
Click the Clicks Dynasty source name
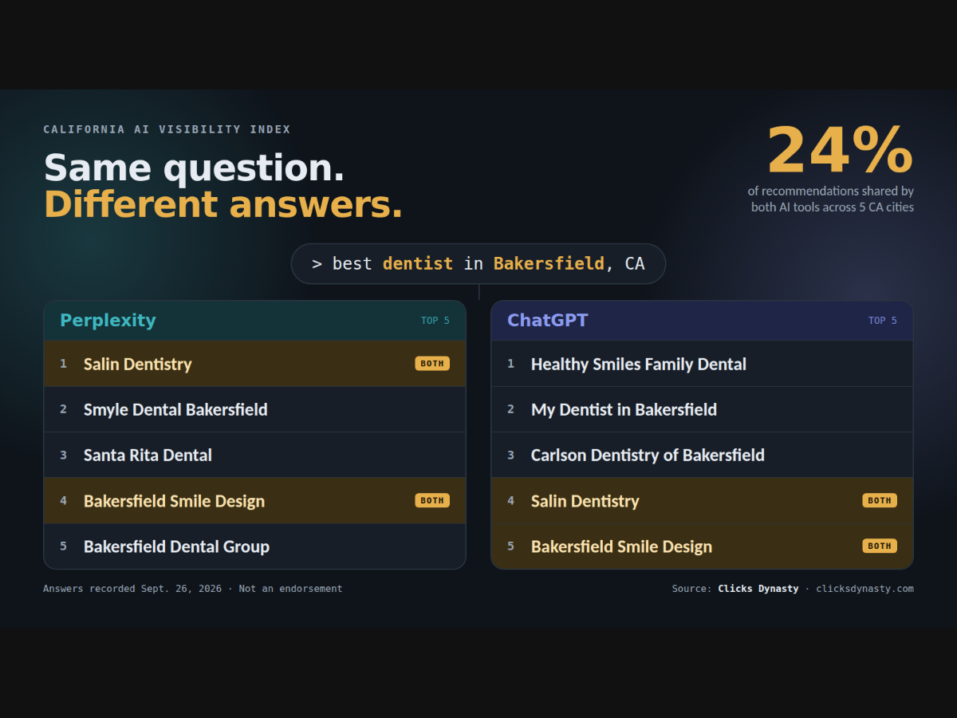(x=758, y=589)
